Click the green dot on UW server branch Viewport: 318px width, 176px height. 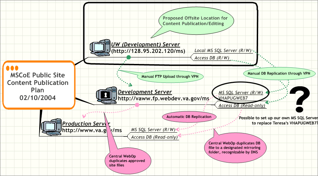point(128,57)
